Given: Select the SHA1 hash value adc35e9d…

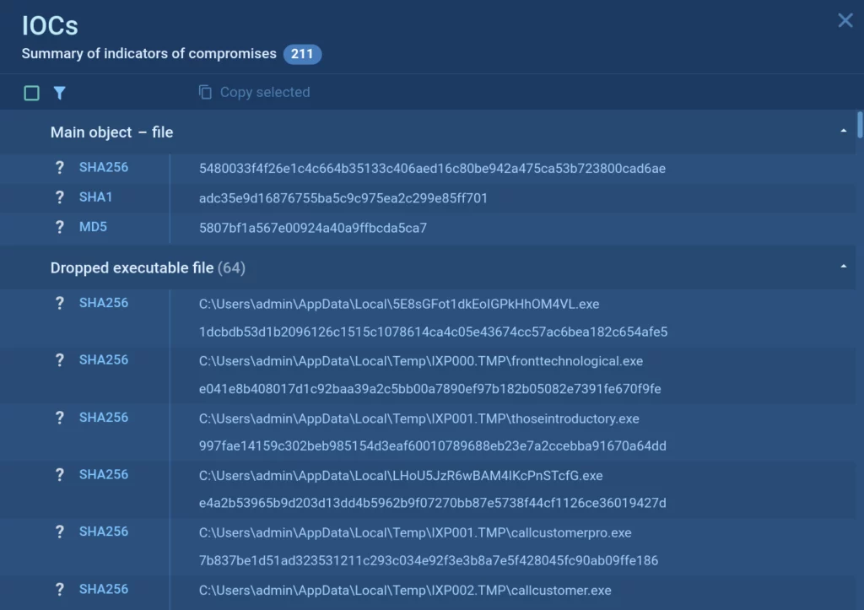Looking at the screenshot, I should coord(343,198).
